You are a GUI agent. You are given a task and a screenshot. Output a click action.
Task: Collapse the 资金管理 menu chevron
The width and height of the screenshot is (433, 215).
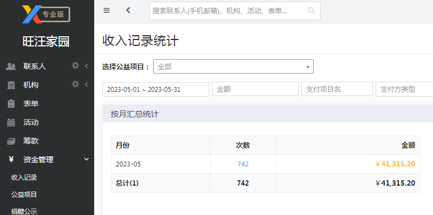tap(86, 159)
